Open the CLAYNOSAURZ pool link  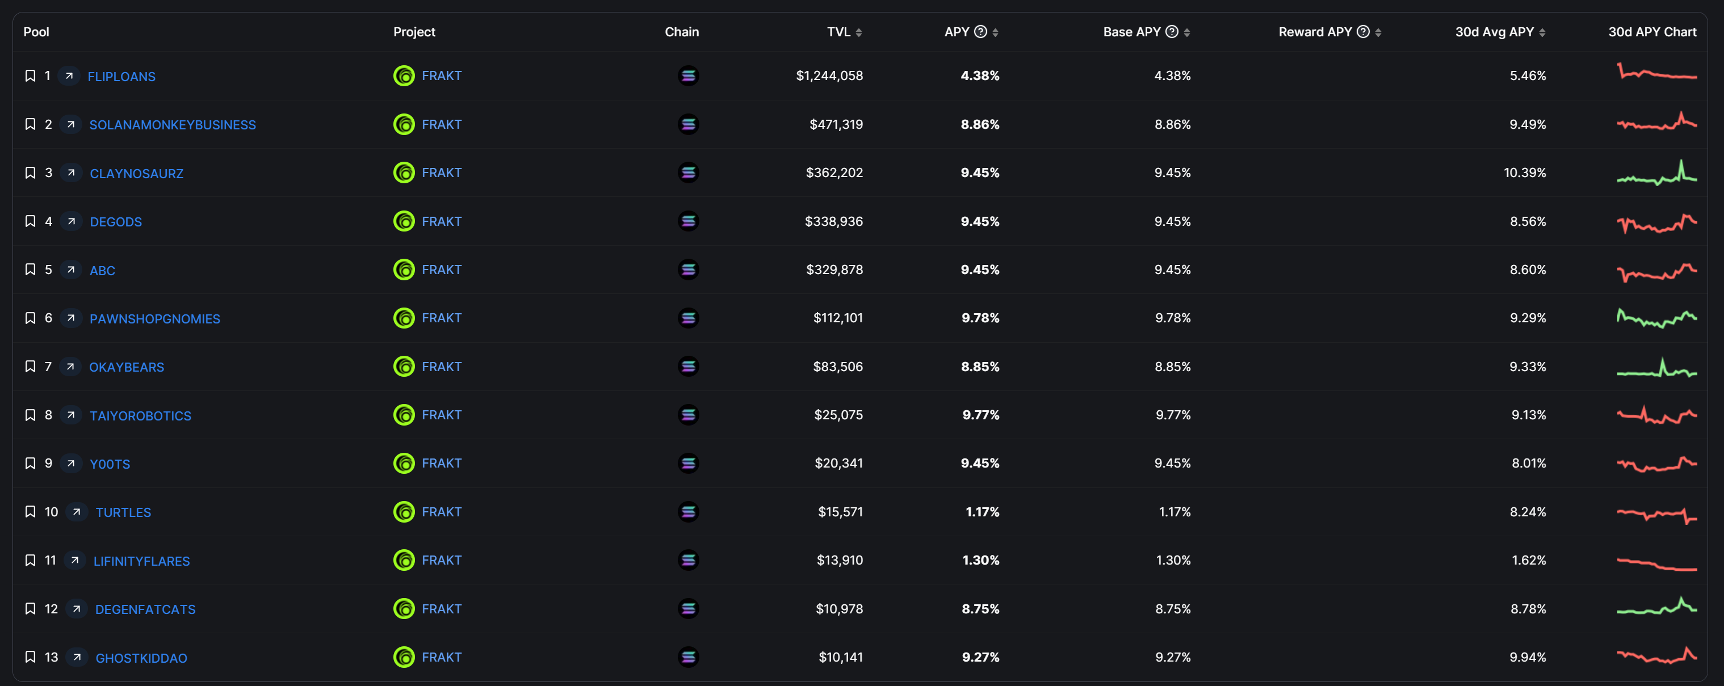tap(137, 173)
